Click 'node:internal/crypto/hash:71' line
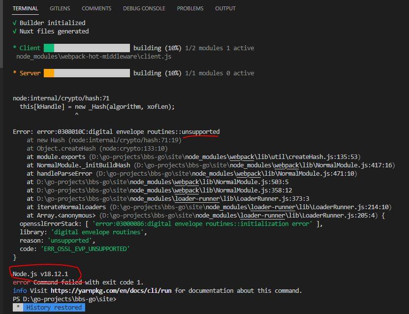The width and height of the screenshot is (409, 314). click(x=61, y=98)
